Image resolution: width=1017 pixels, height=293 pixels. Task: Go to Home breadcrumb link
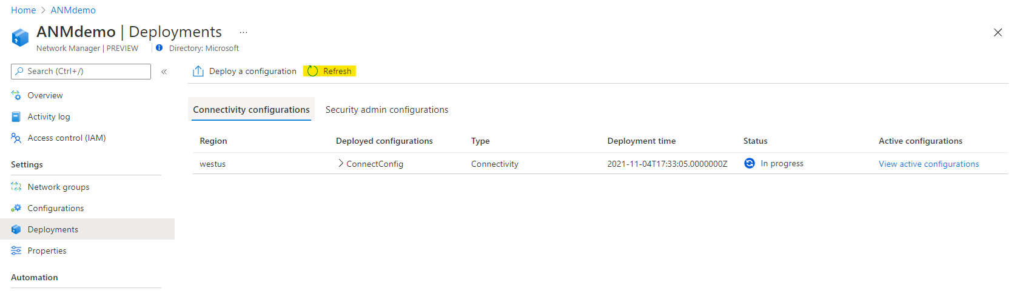(24, 10)
